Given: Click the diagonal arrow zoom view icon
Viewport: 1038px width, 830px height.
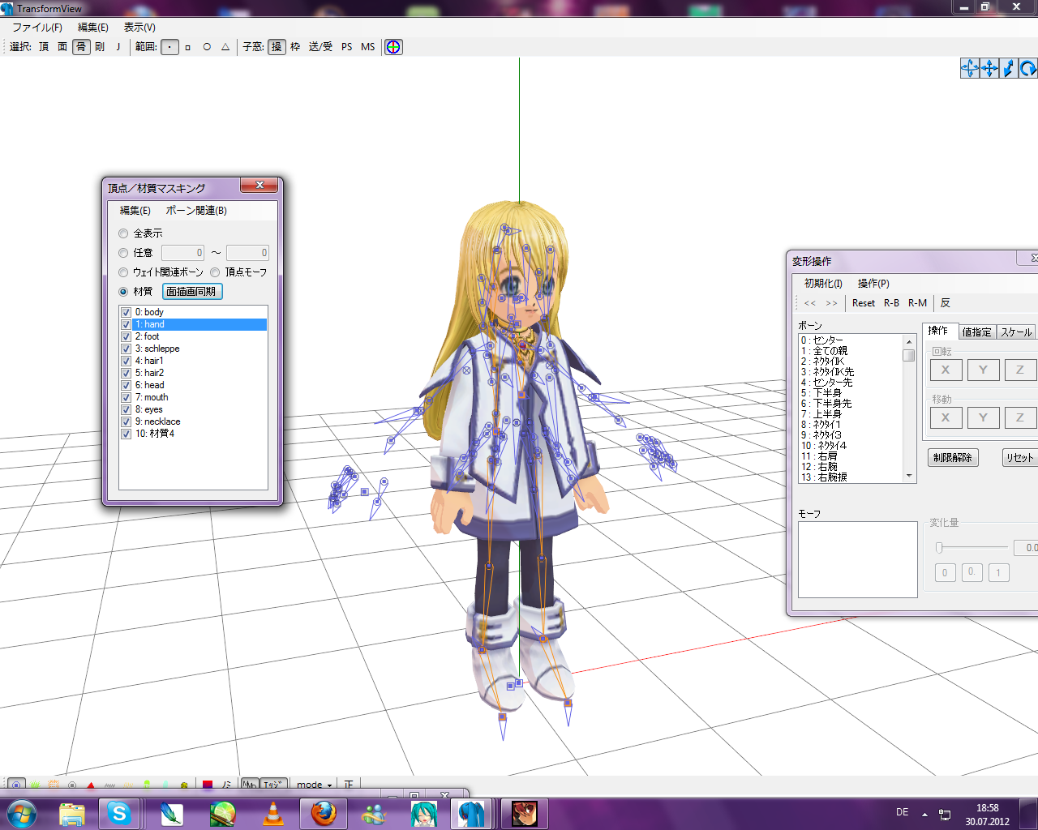Looking at the screenshot, I should pos(1009,68).
